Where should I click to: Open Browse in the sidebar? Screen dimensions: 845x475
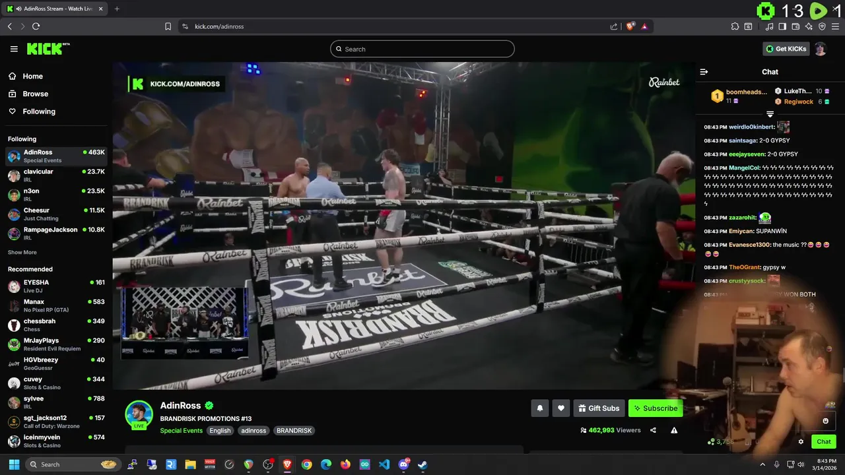pyautogui.click(x=35, y=94)
